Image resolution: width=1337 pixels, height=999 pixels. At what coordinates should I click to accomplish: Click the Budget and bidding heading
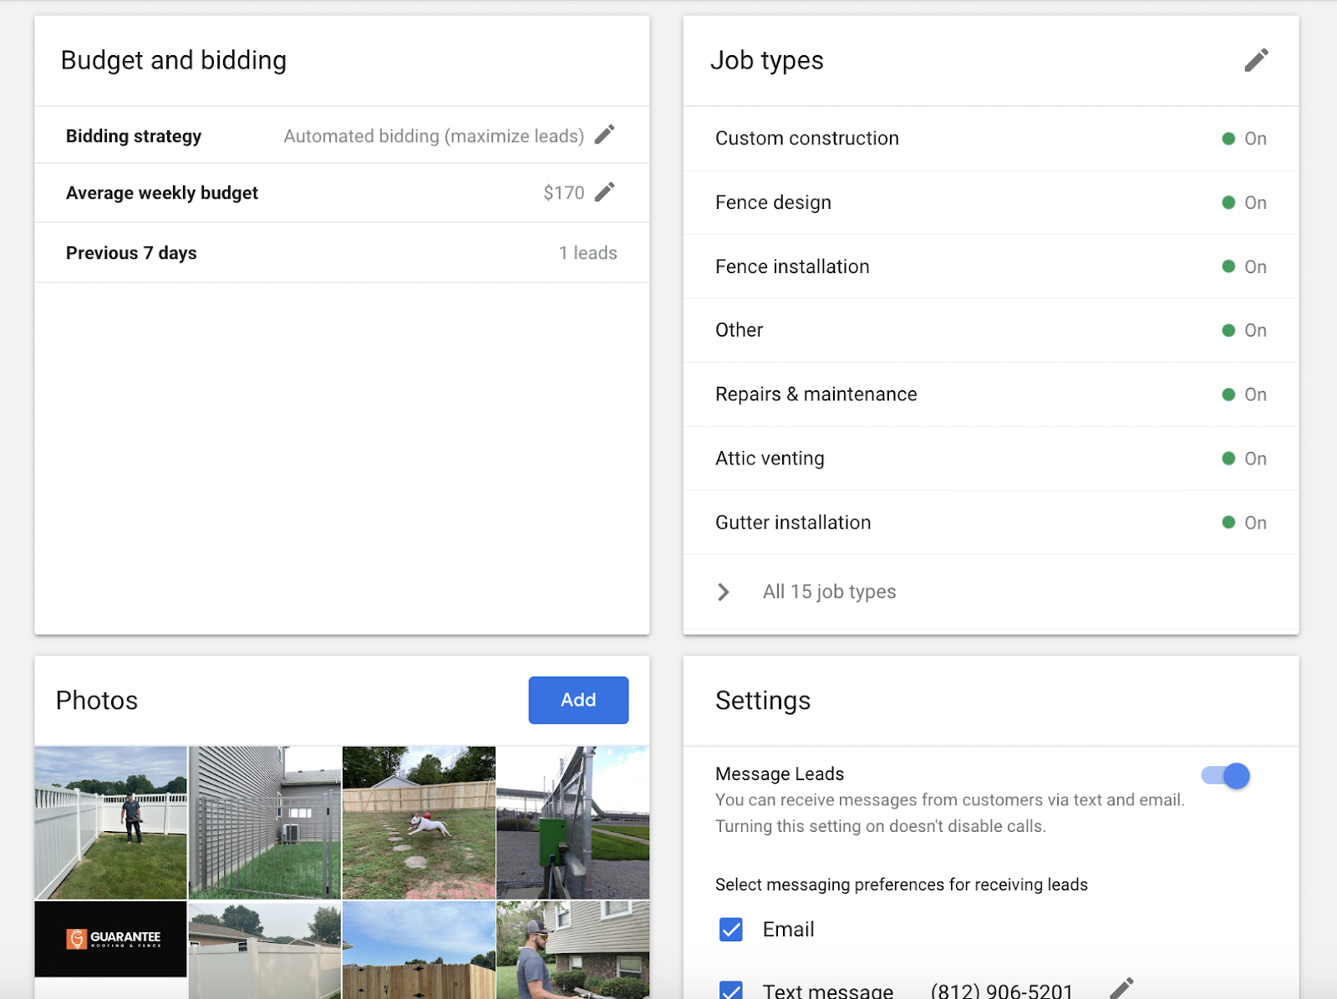(174, 60)
